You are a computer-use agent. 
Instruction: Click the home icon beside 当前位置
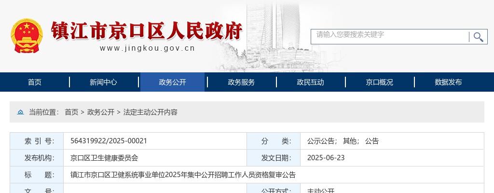[20, 112]
